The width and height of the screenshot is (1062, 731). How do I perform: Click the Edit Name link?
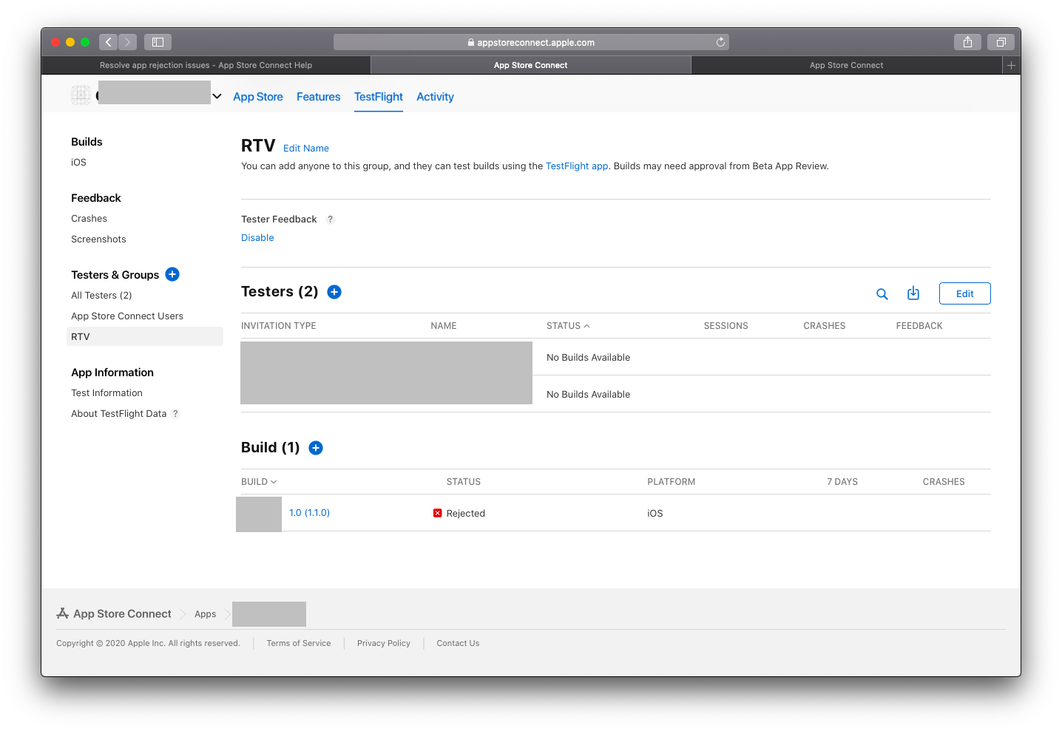(306, 149)
